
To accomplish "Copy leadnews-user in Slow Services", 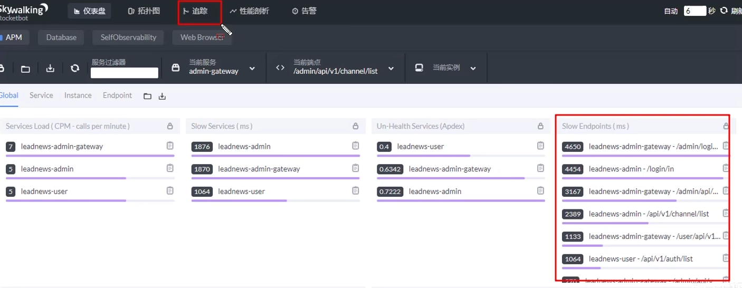I will click(x=356, y=190).
